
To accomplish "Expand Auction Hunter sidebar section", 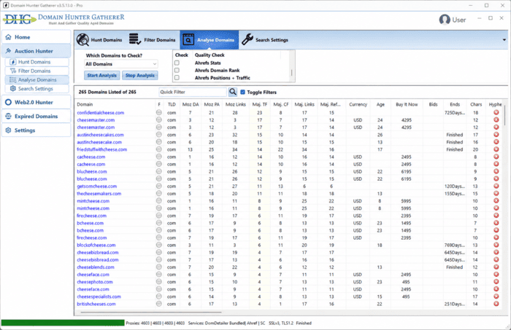I will coord(36,51).
